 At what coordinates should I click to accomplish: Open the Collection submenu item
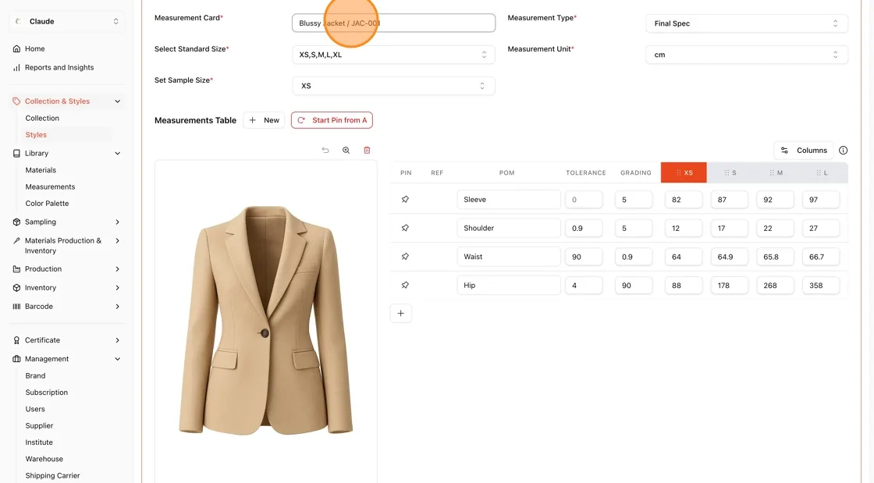click(x=42, y=118)
